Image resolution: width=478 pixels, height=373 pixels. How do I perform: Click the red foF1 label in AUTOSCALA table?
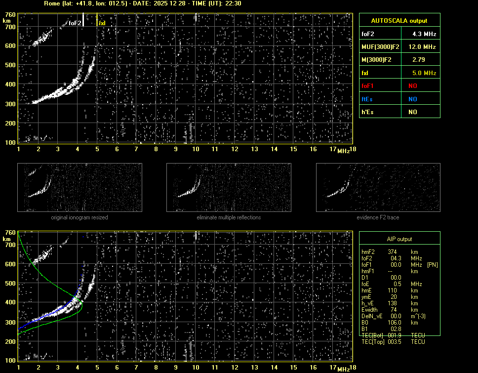(x=368, y=86)
